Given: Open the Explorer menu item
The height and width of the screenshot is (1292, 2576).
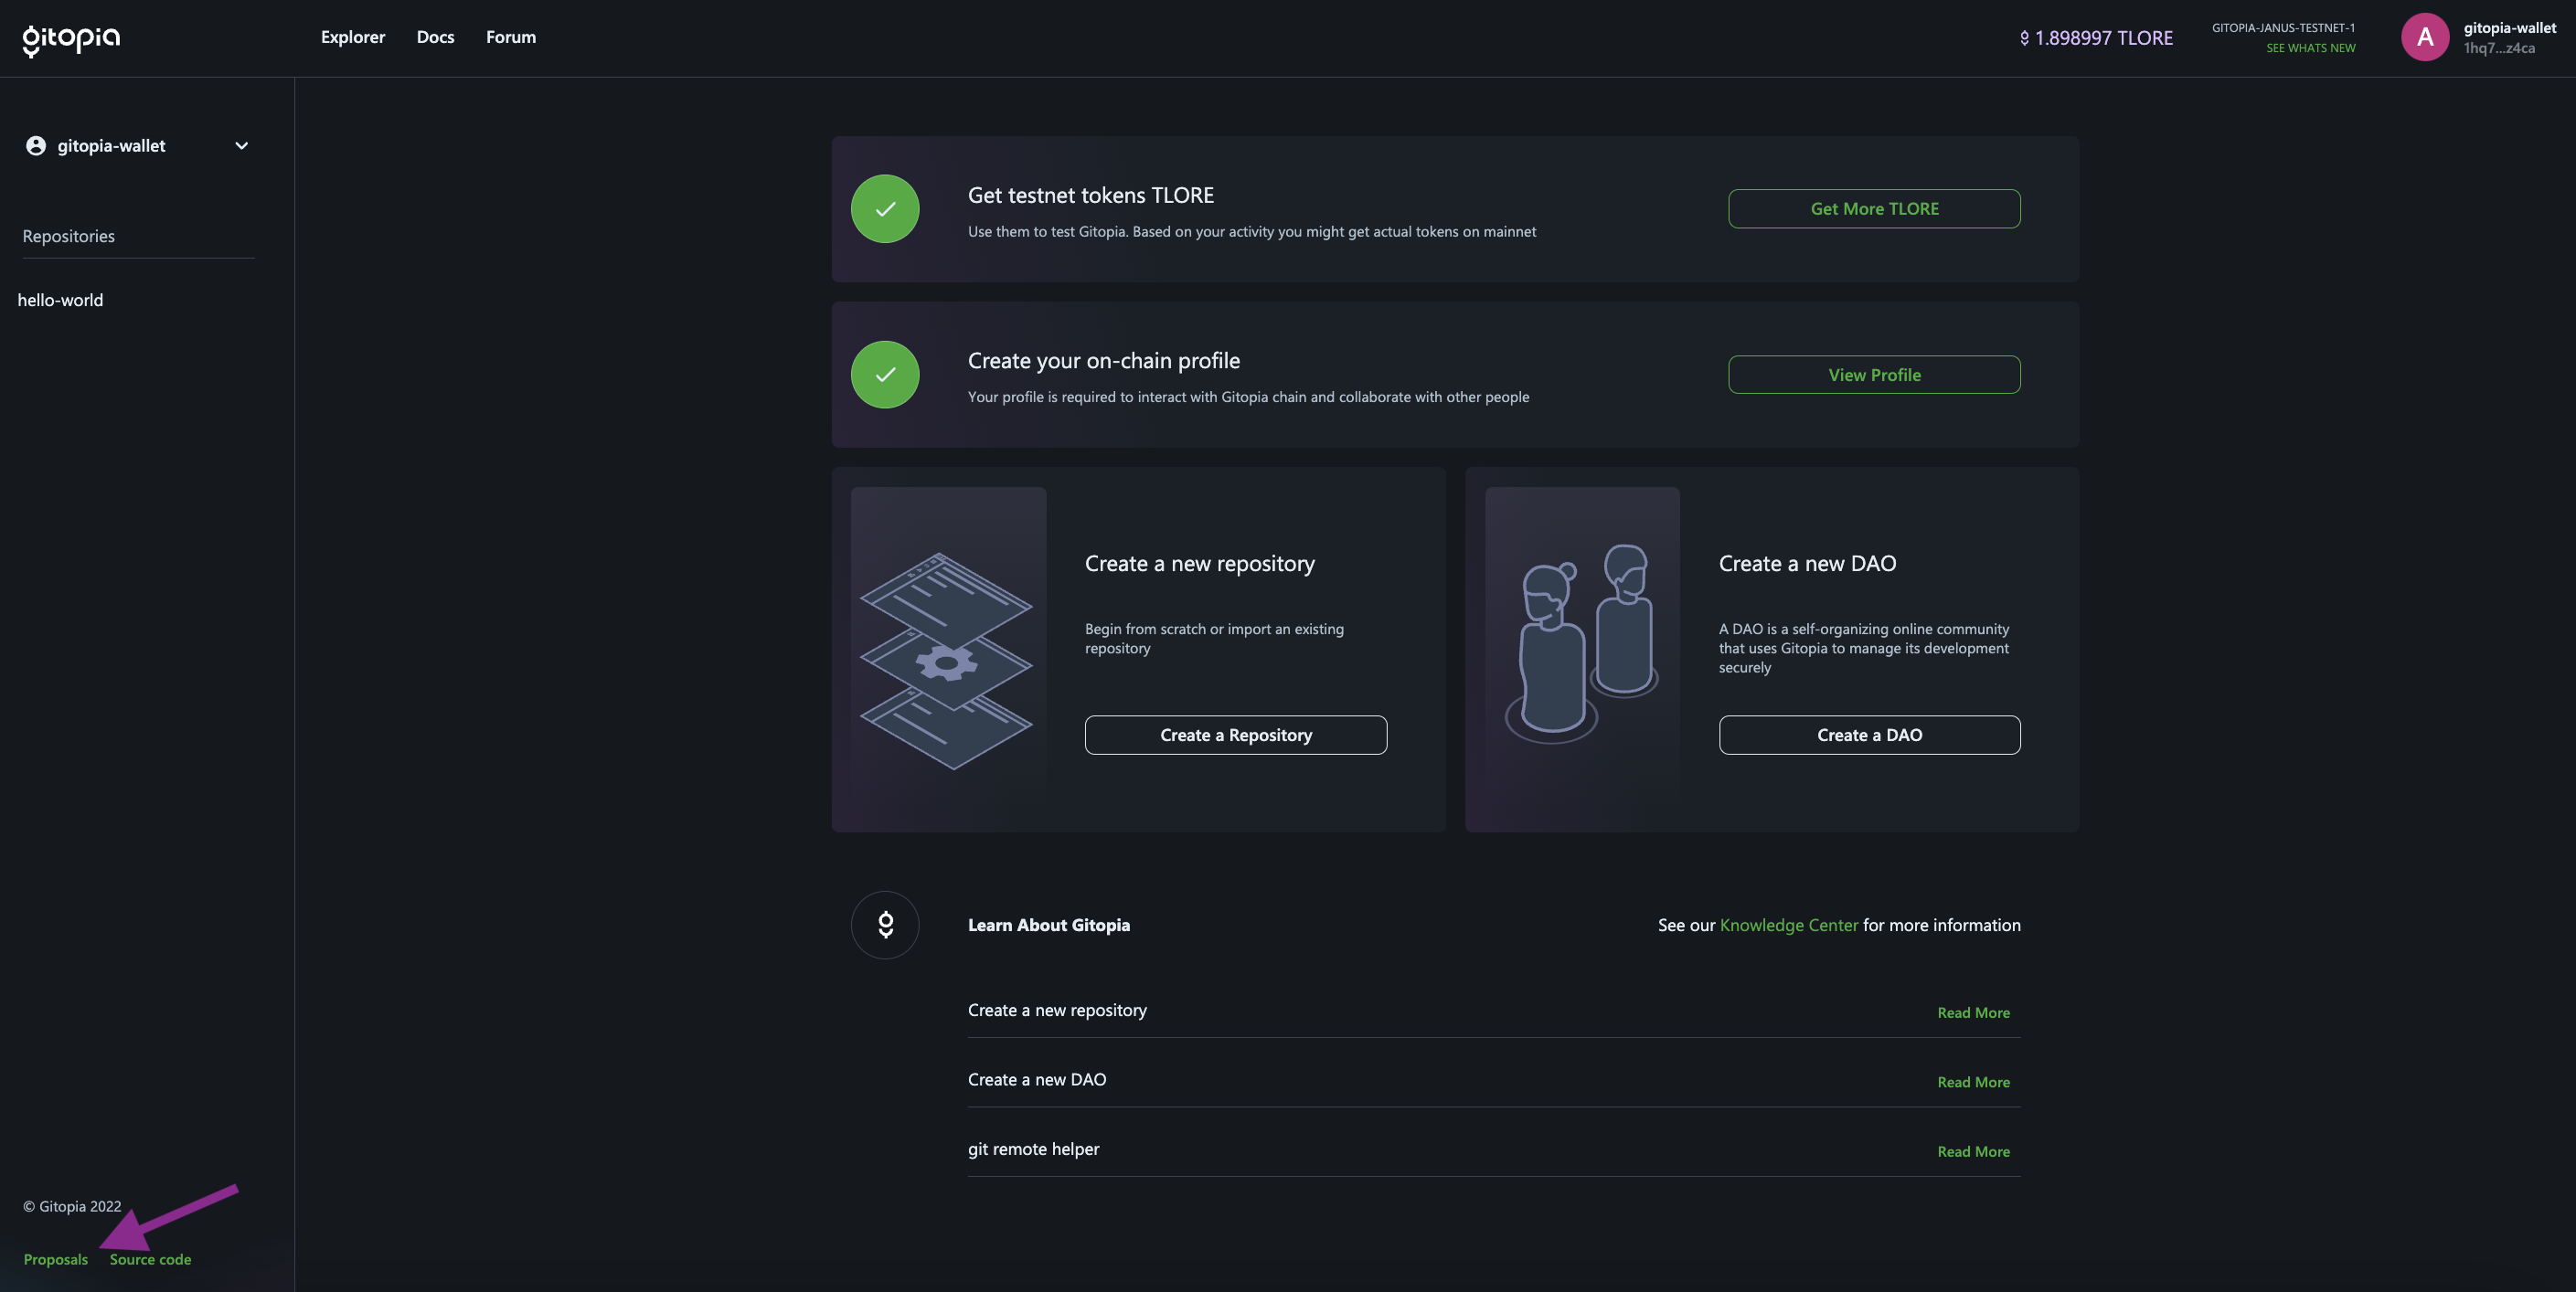Looking at the screenshot, I should click(352, 37).
